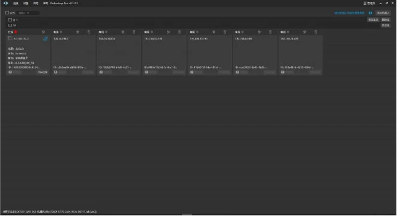Pin the last robot card ending 14.222
The width and height of the screenshot is (397, 216).
305,32
